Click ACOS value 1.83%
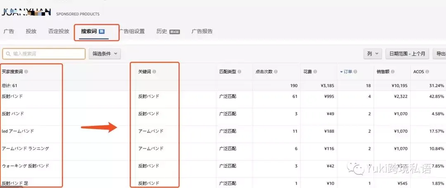 click(x=439, y=183)
